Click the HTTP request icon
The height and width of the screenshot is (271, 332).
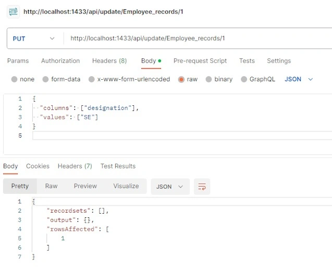(13, 11)
